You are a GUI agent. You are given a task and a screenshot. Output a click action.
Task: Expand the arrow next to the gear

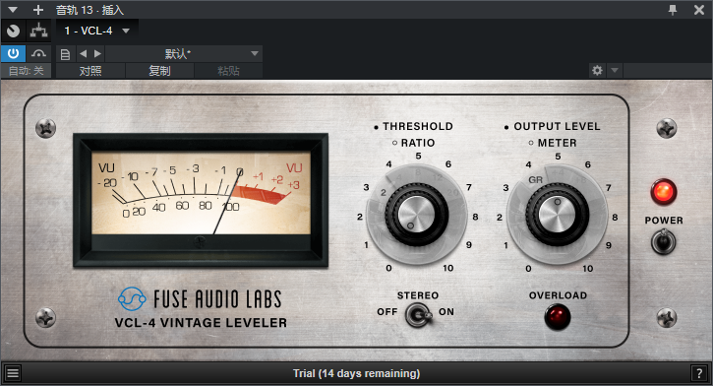click(x=615, y=70)
